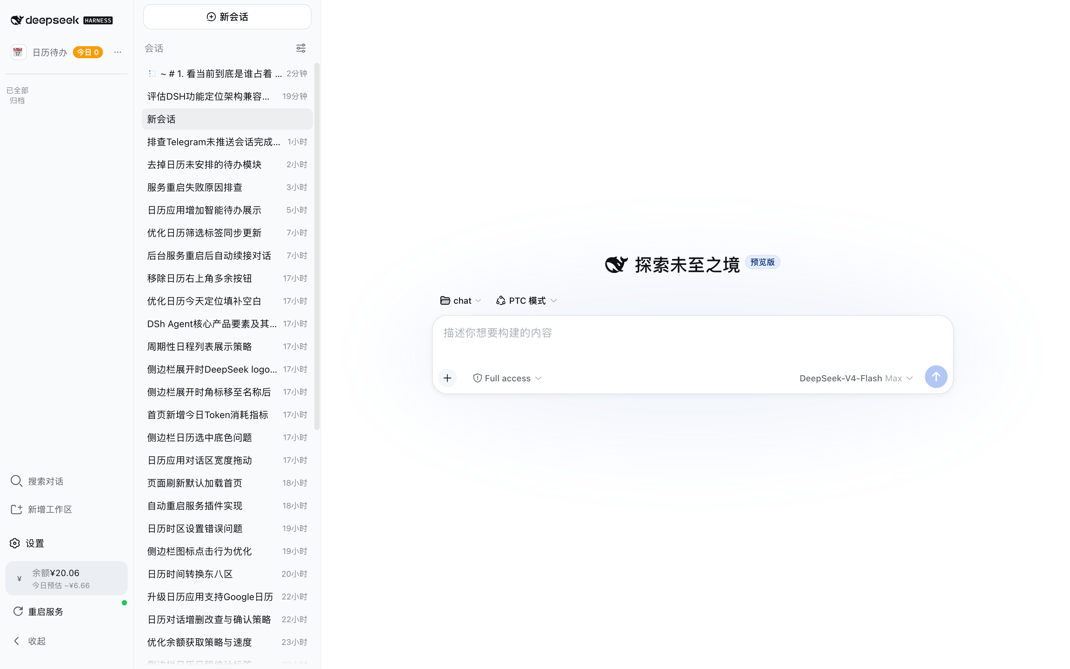The height and width of the screenshot is (669, 1070).
Task: Open conversation 日历应用对话区宽度拖动
Action: pos(227,461)
